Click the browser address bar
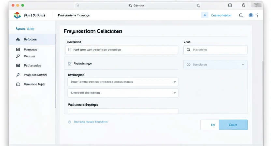This screenshot has height=146, width=271. pos(138,5)
